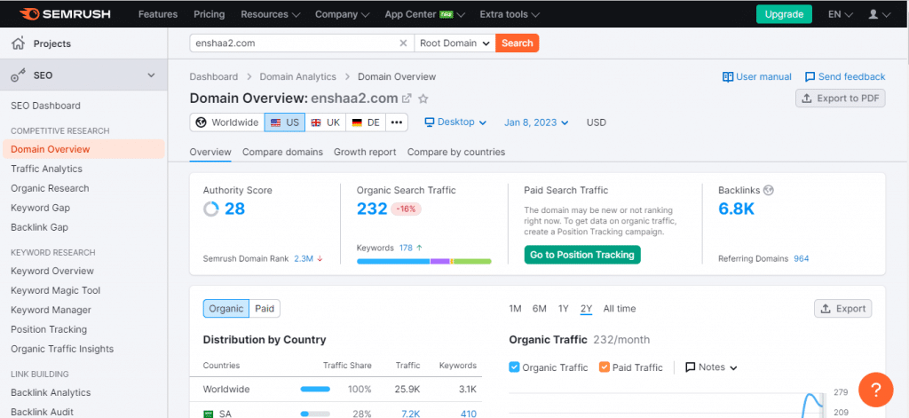Click the Keywords distribution color bar

point(423,262)
